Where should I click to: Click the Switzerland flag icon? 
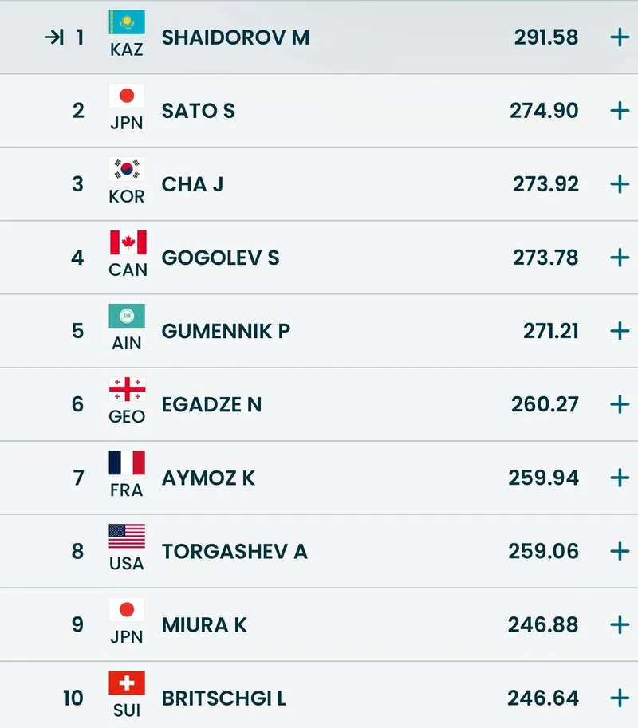[127, 683]
